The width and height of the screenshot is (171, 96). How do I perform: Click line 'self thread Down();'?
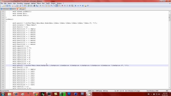pos(21,15)
